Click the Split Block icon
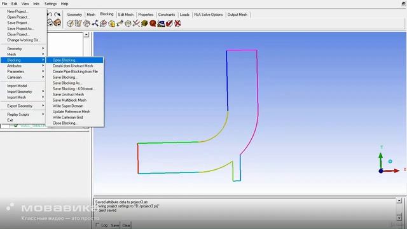407x229 pixels. (x=78, y=24)
